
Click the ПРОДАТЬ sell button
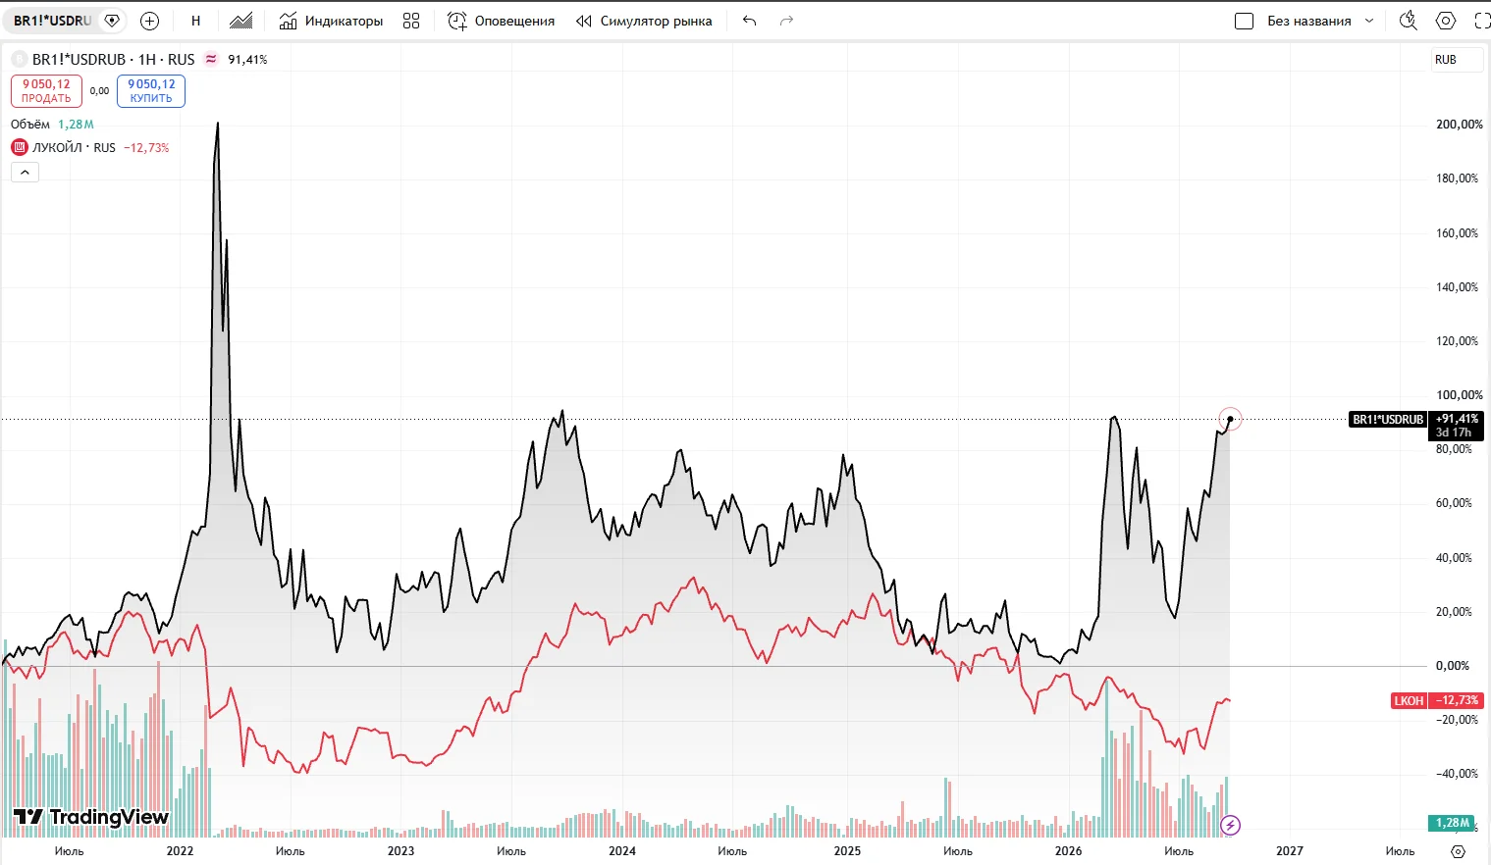pyautogui.click(x=46, y=91)
